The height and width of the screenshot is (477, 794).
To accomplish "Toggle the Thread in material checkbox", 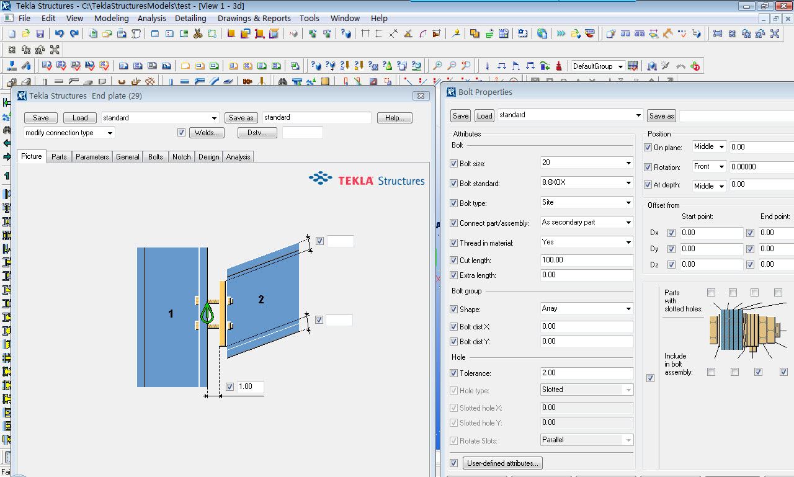I will pos(453,243).
